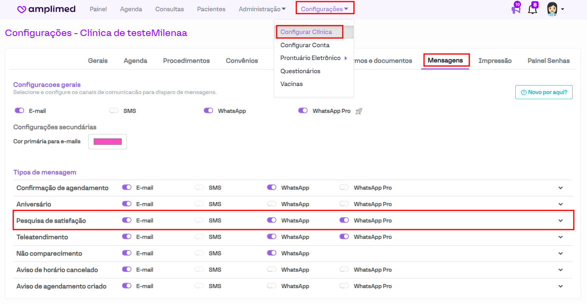Enable the general SMS channel switch
Screen dimensions: 587x304
point(114,111)
